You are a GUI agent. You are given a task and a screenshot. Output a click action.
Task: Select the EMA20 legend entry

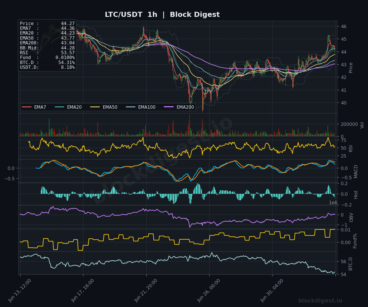tap(68, 107)
